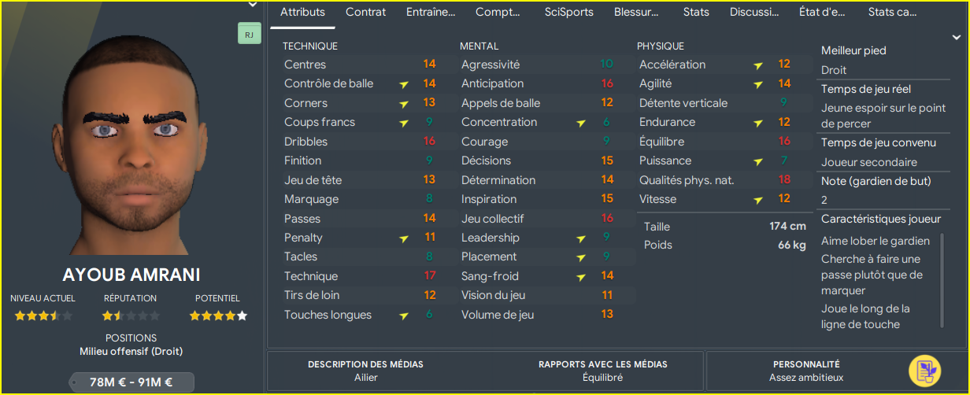This screenshot has width=970, height=395.
Task: Open the Contrat tab
Action: click(366, 12)
